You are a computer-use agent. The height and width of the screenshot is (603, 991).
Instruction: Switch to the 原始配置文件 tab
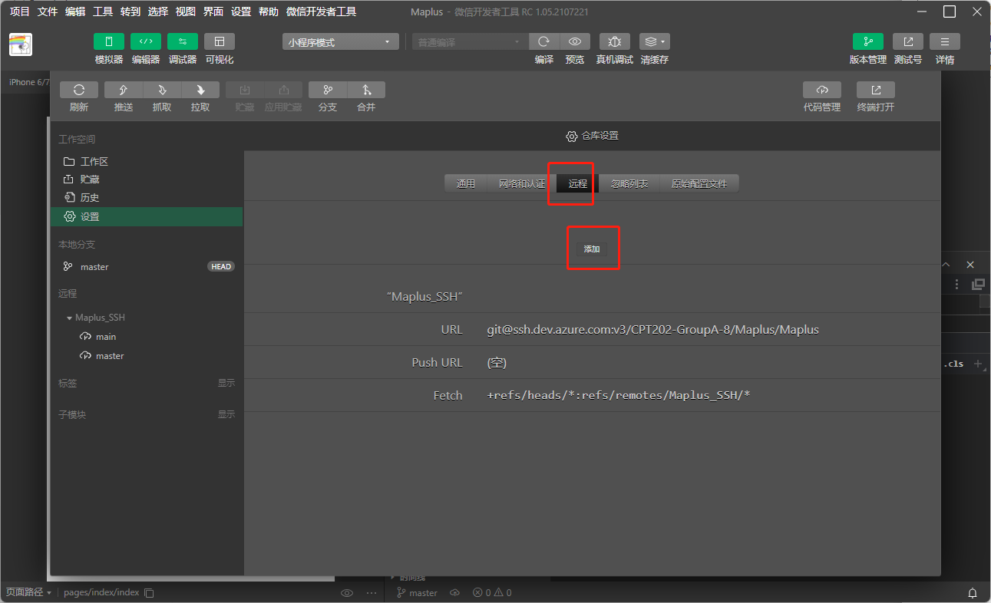pyautogui.click(x=699, y=184)
